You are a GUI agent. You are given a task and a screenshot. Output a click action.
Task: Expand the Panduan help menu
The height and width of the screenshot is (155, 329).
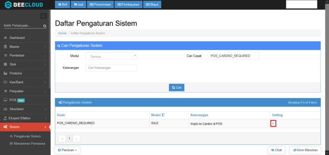click(x=67, y=150)
